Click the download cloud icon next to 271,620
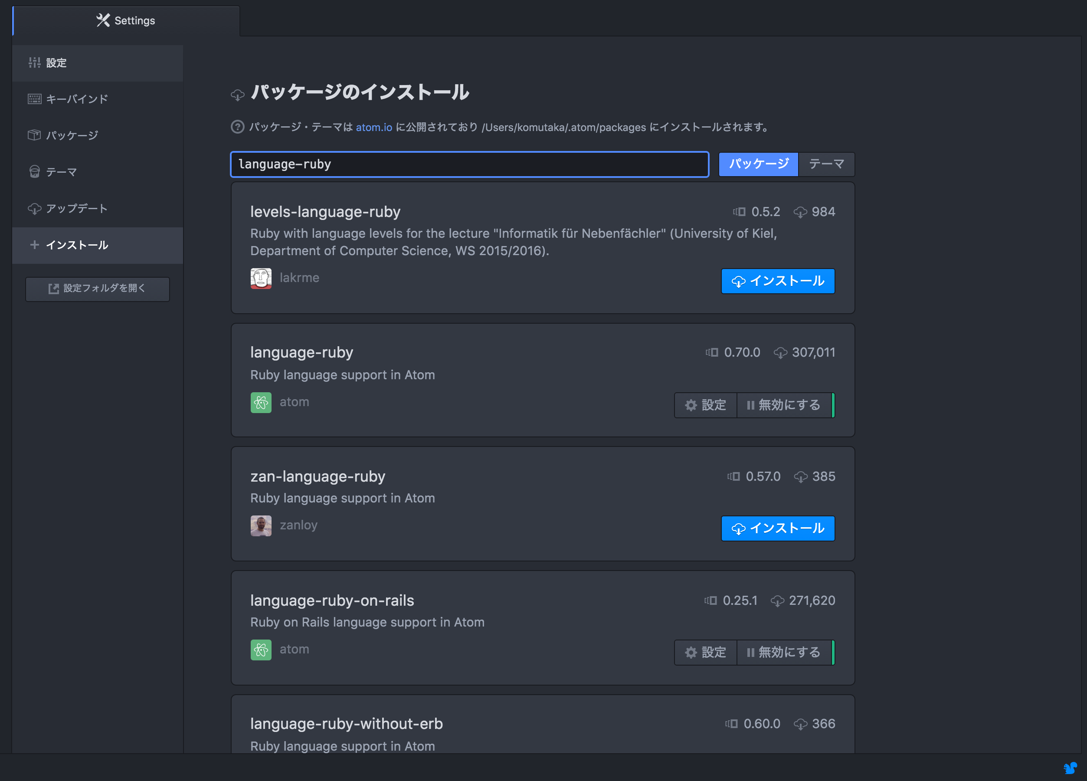Viewport: 1087px width, 781px height. point(777,601)
